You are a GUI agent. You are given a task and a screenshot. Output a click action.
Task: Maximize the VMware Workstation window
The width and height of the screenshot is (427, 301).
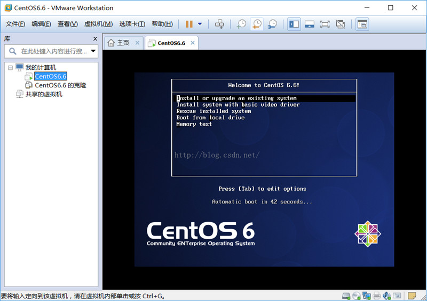pos(391,7)
